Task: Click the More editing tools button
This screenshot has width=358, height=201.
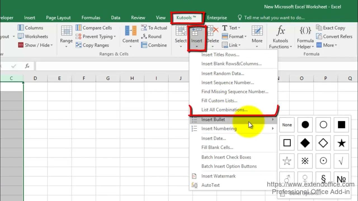Action: pyautogui.click(x=257, y=36)
